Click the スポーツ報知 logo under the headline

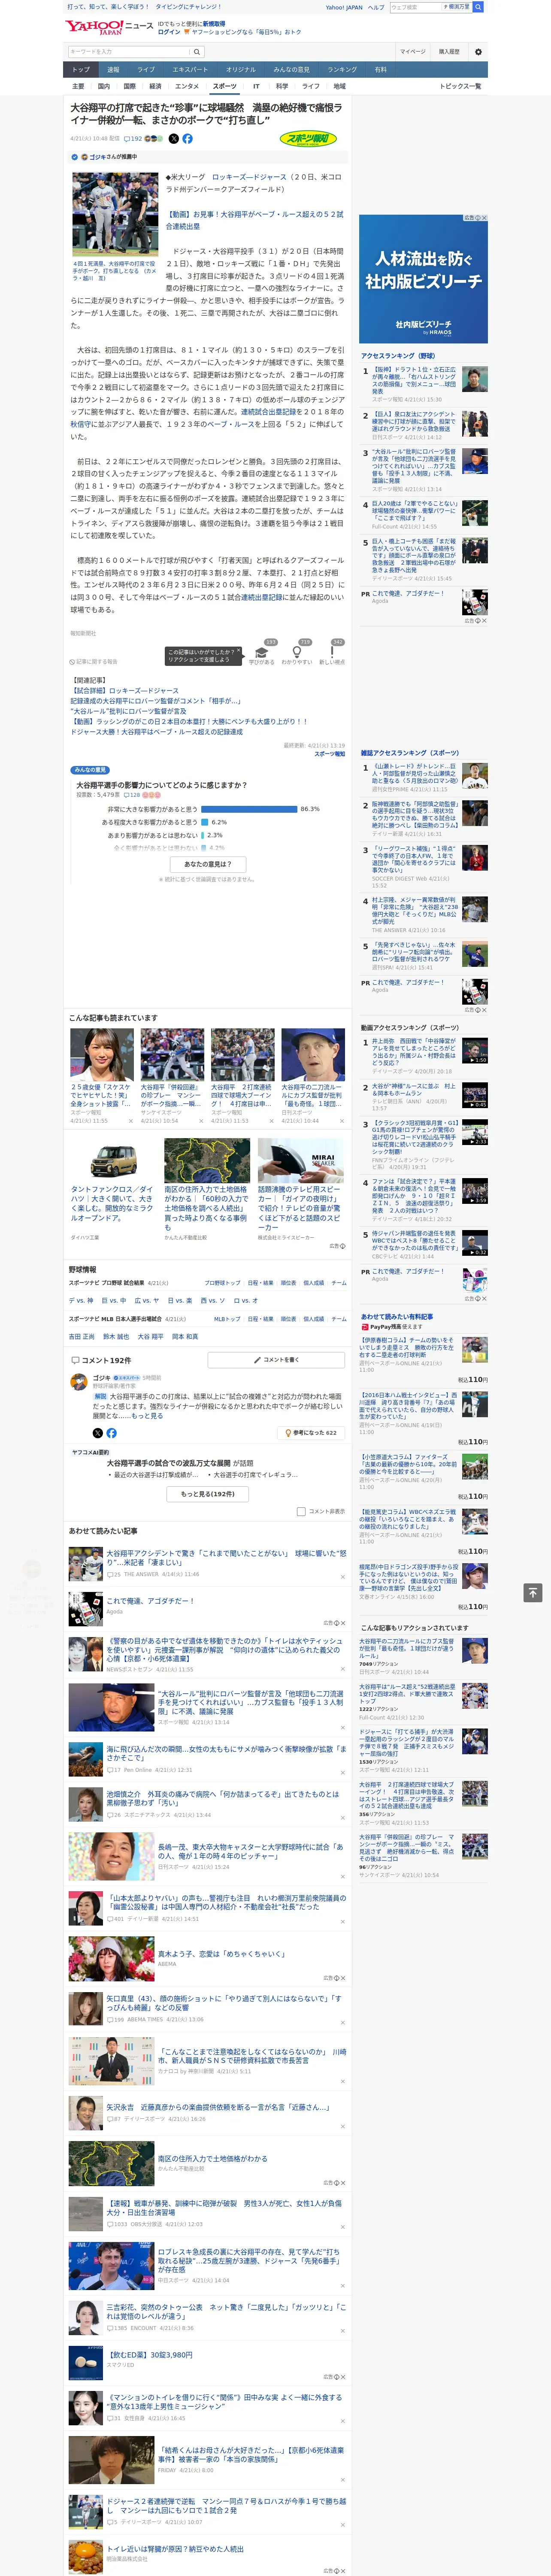pyautogui.click(x=309, y=139)
